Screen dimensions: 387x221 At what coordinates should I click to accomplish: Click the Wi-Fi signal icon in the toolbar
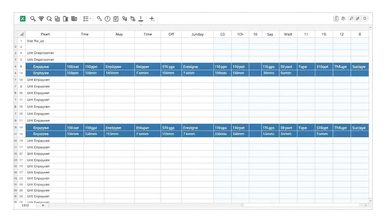point(41,19)
